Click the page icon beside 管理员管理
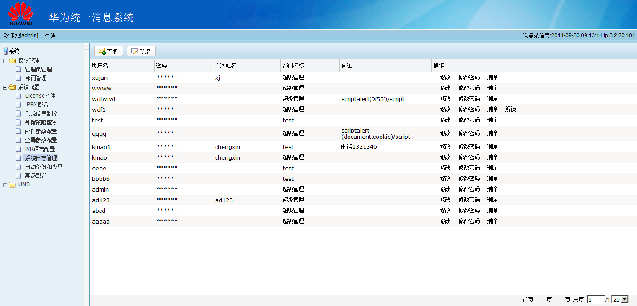 [x=19, y=69]
